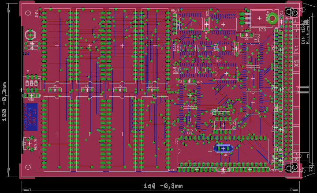Viewport: 317px width, 193px height.
Task: Click the S1 DIP switch component
Action: tap(32, 82)
